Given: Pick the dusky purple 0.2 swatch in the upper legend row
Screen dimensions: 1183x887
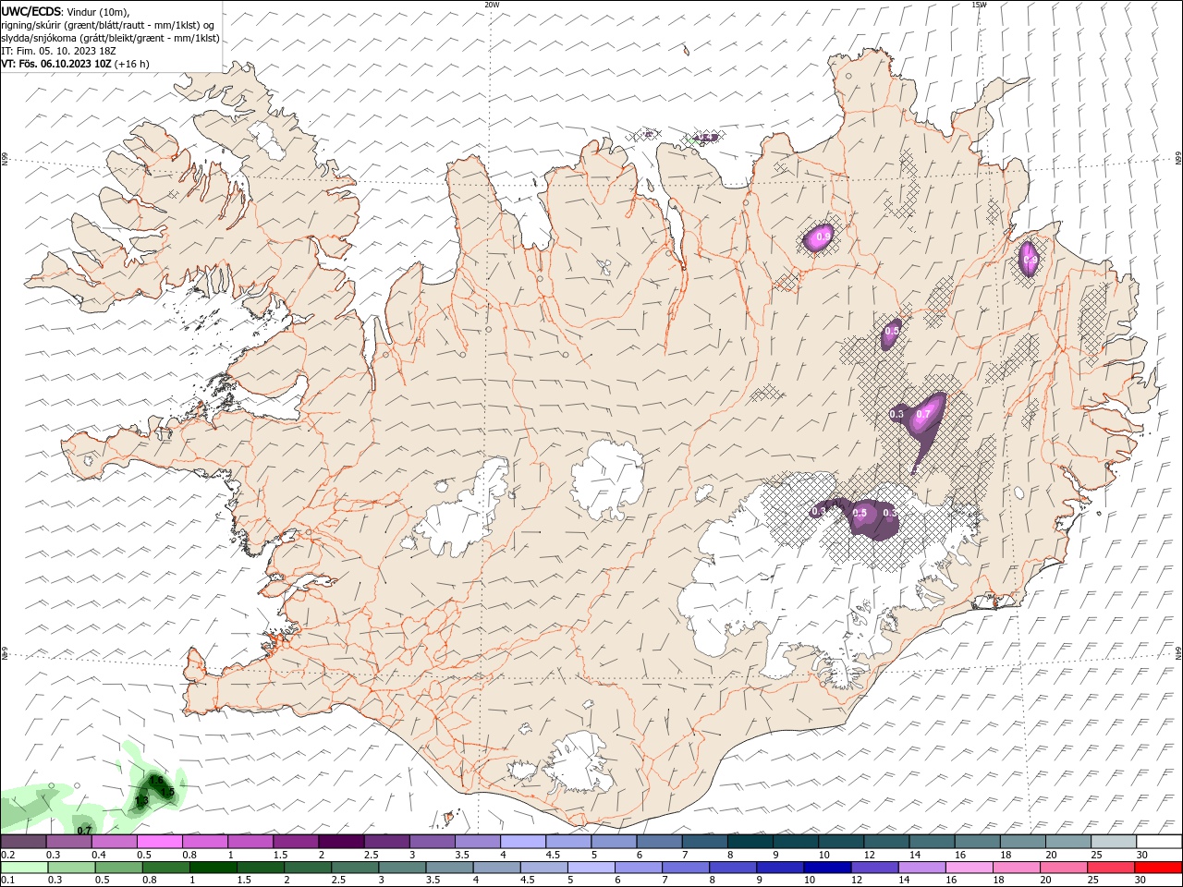Looking at the screenshot, I should (x=23, y=842).
